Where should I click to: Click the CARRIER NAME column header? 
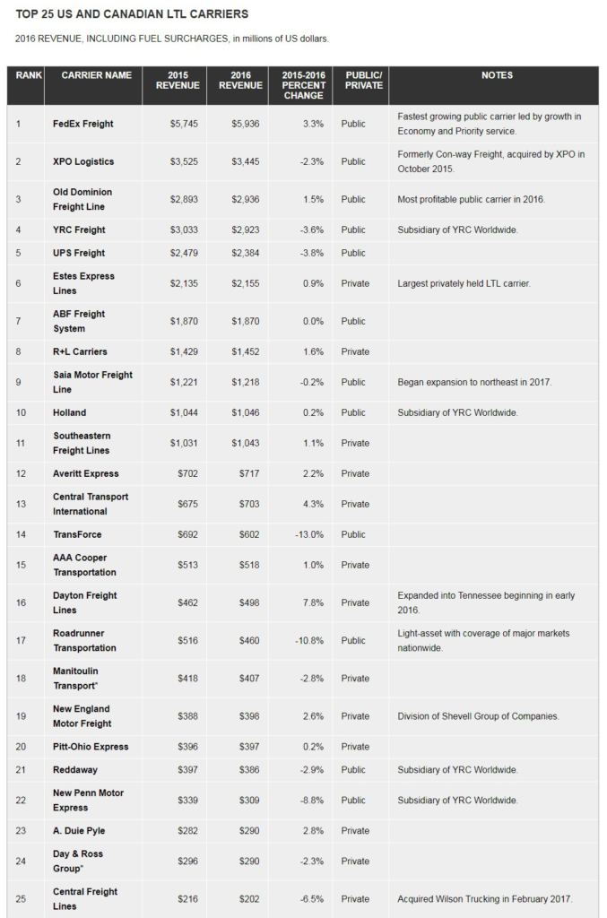click(96, 75)
